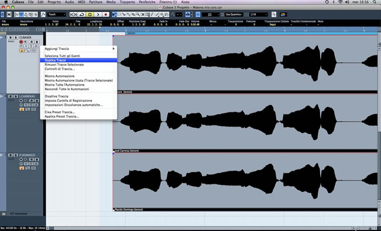381x231 pixels.
Task: Open the Snap type grid dropdown
Action: click(210, 15)
